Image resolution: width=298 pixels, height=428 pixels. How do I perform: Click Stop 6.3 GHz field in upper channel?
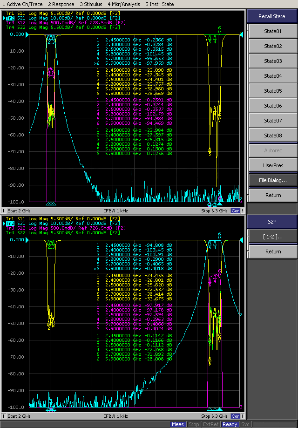(215, 211)
